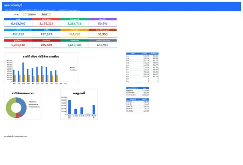Select the value 36,950
The image size is (243, 165).
pyautogui.click(x=103, y=34)
